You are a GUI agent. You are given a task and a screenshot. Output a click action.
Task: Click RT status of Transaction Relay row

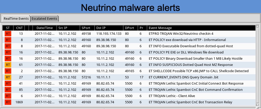pyautogui.click(x=8, y=102)
